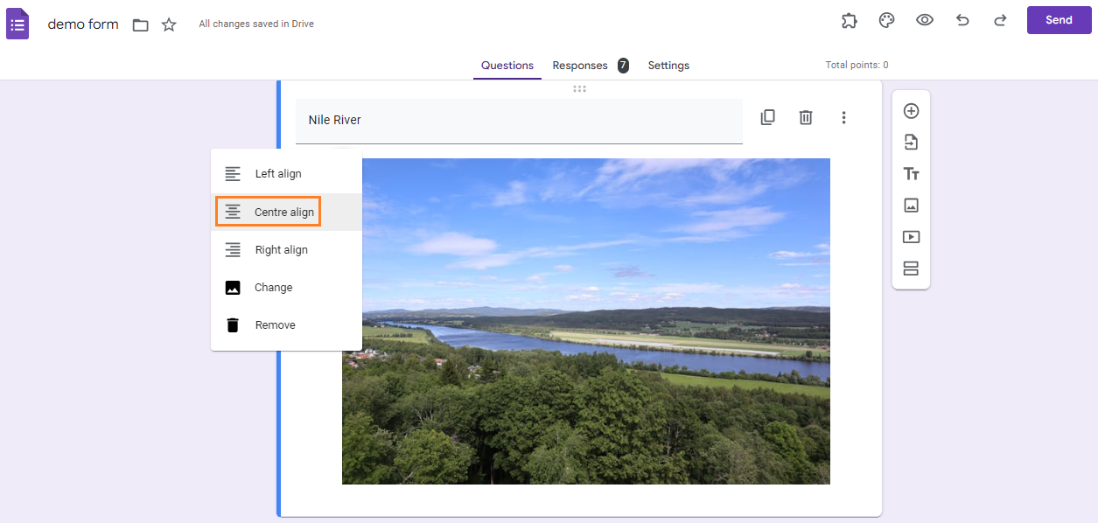The image size is (1098, 523).
Task: Click the Add question plus icon
Action: click(x=911, y=111)
